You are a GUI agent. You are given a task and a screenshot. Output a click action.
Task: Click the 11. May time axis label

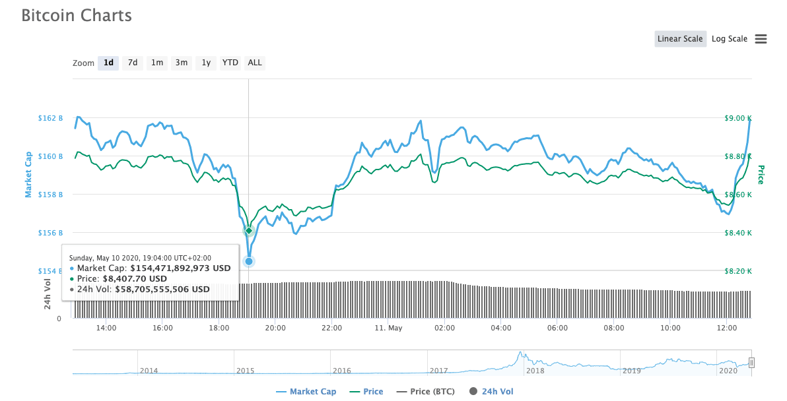click(x=388, y=328)
